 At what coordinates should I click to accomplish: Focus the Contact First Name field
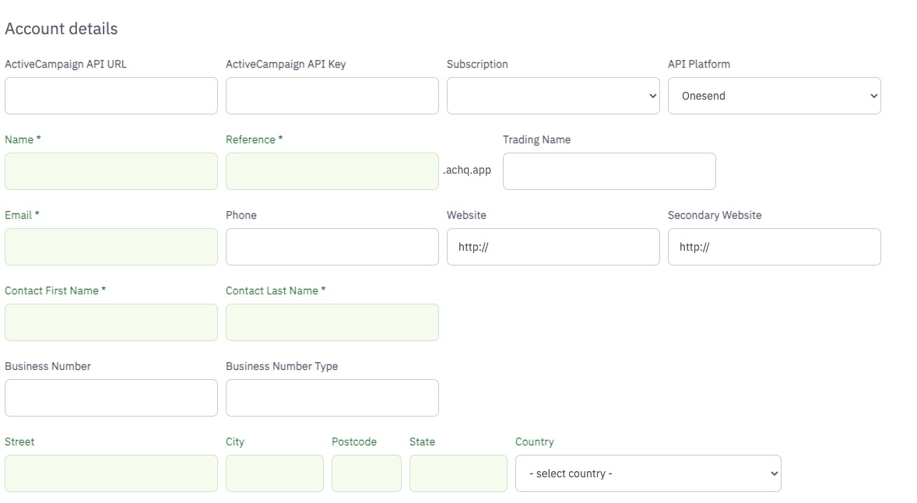click(x=111, y=322)
